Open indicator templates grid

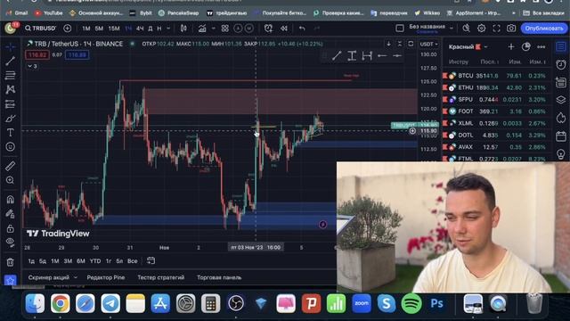pos(225,29)
